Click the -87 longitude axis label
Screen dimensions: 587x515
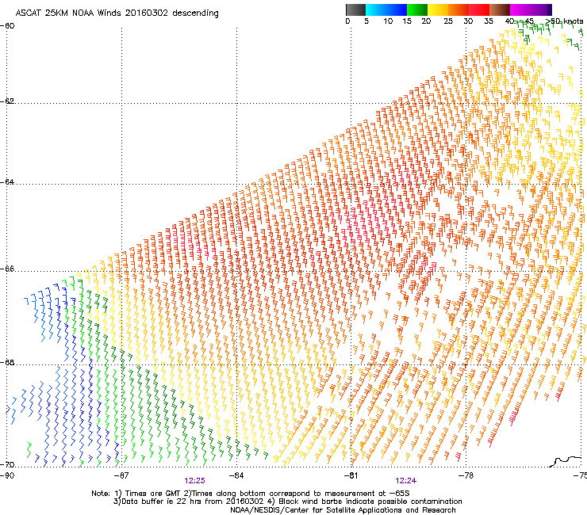[x=121, y=475]
